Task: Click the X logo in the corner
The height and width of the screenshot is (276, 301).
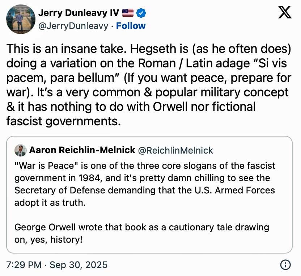Action: 285,13
